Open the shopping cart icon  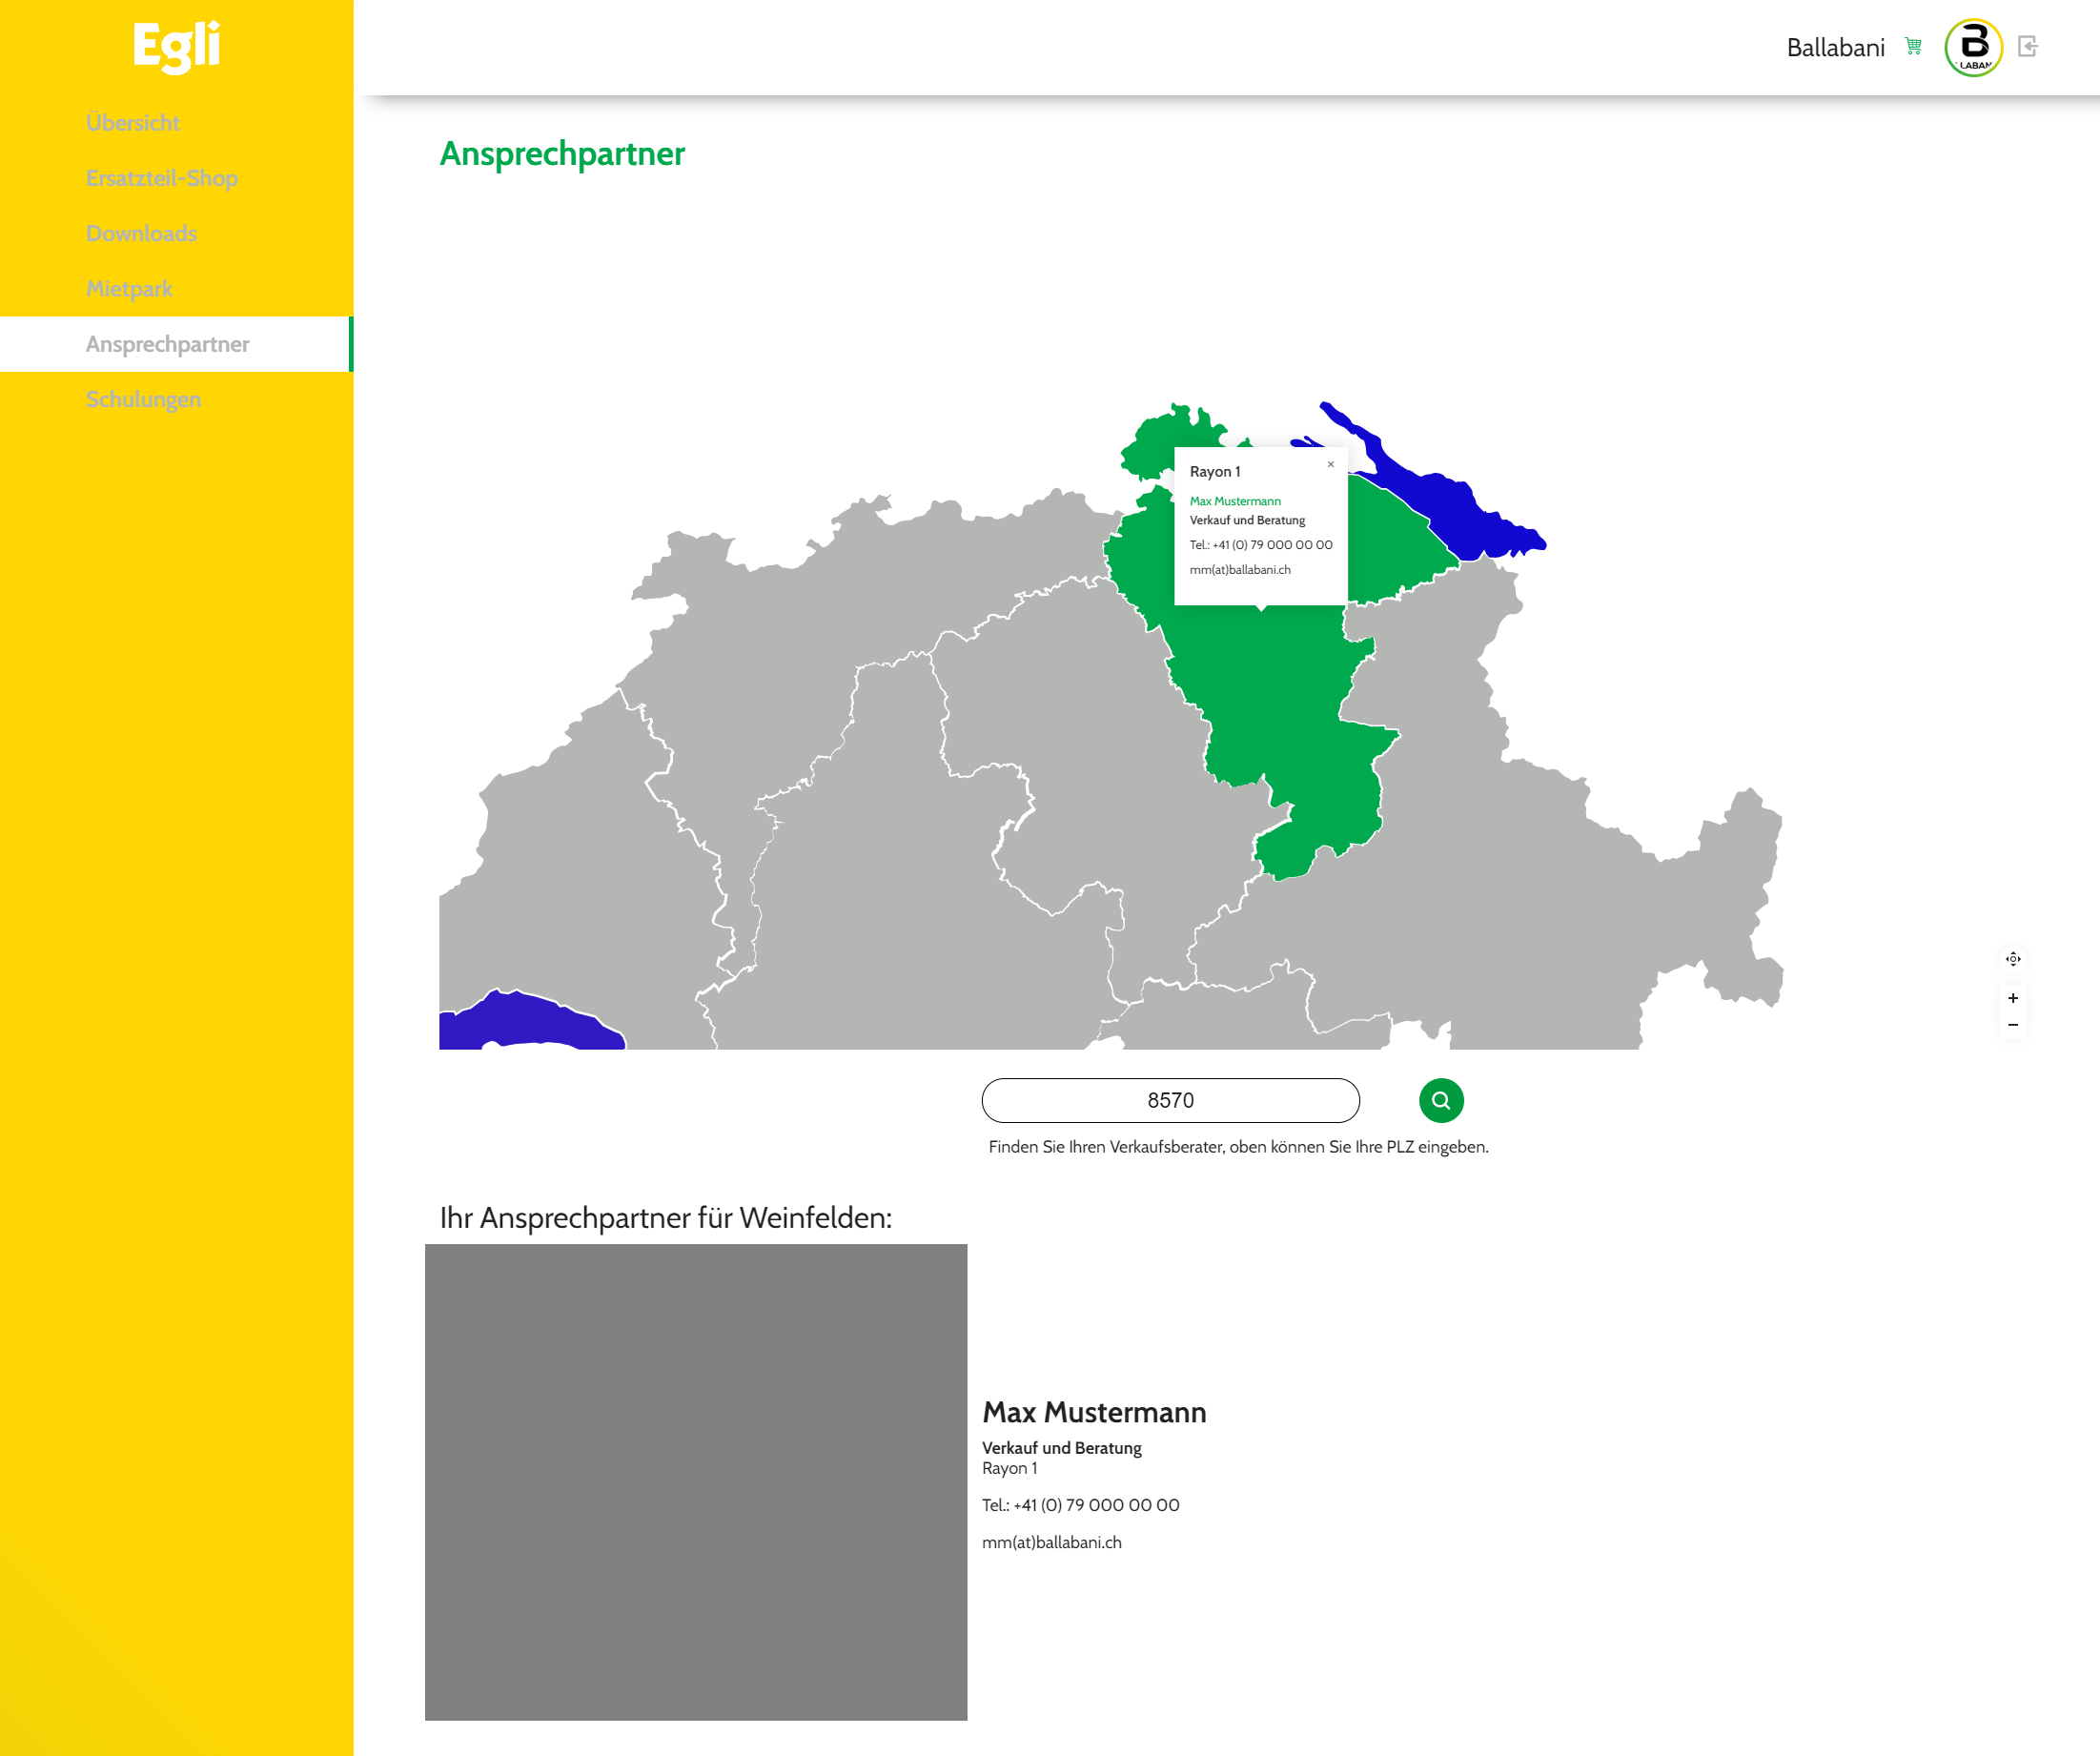click(1913, 46)
